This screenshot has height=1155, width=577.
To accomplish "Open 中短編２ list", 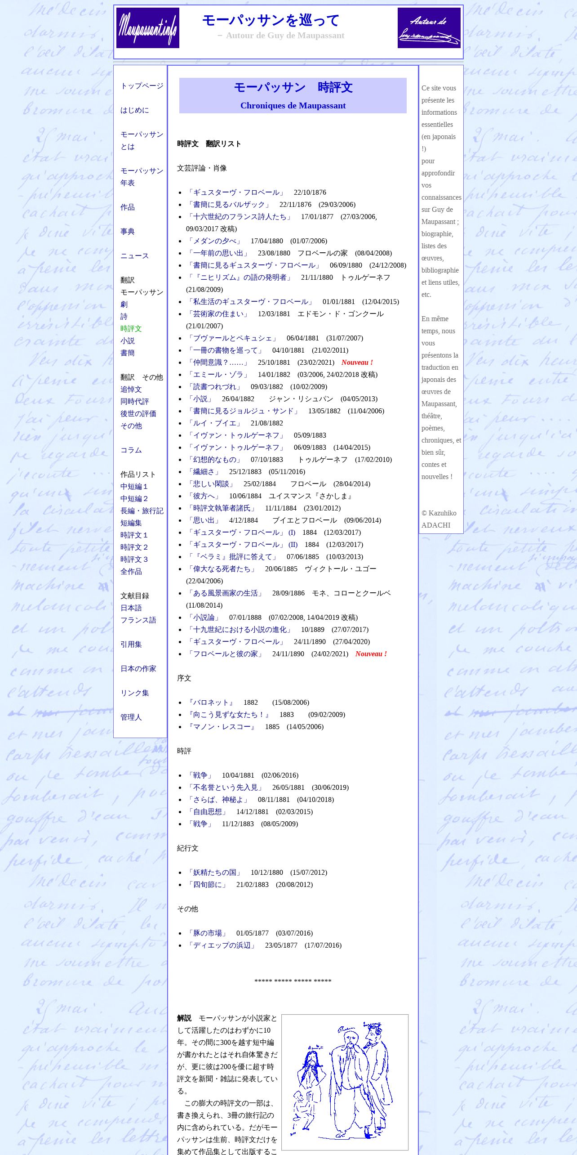I will coord(134,499).
